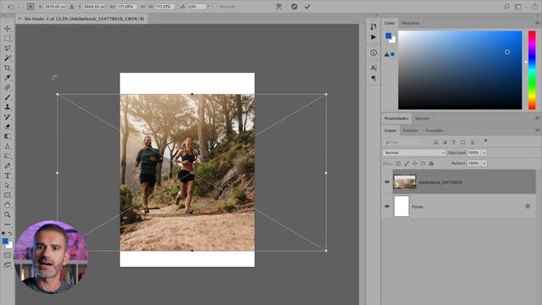Open the Opacidad slider dropdown

tap(484, 152)
